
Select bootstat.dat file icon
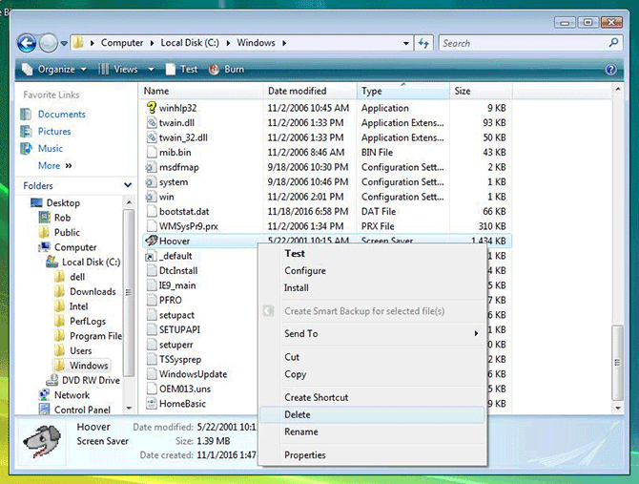pos(152,211)
